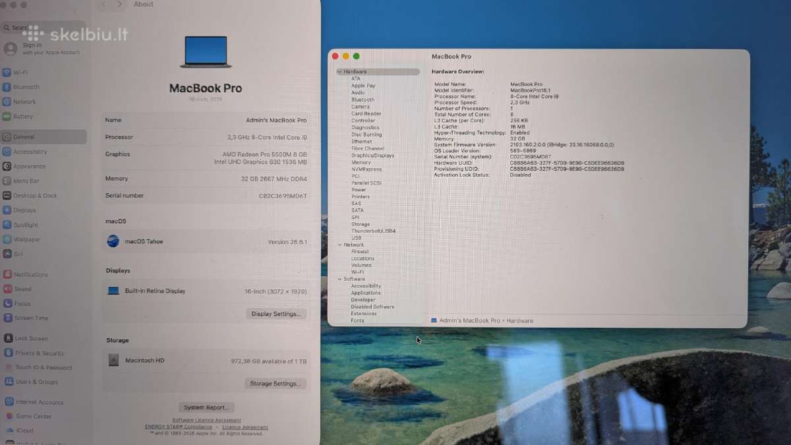Go forward using the About forward arrow
The height and width of the screenshot is (445, 791).
[x=119, y=4]
